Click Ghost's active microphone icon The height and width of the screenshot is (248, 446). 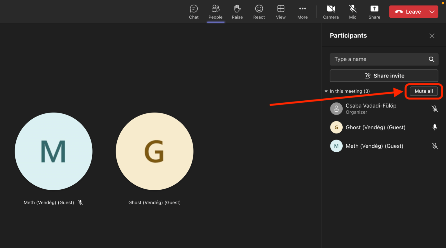435,127
